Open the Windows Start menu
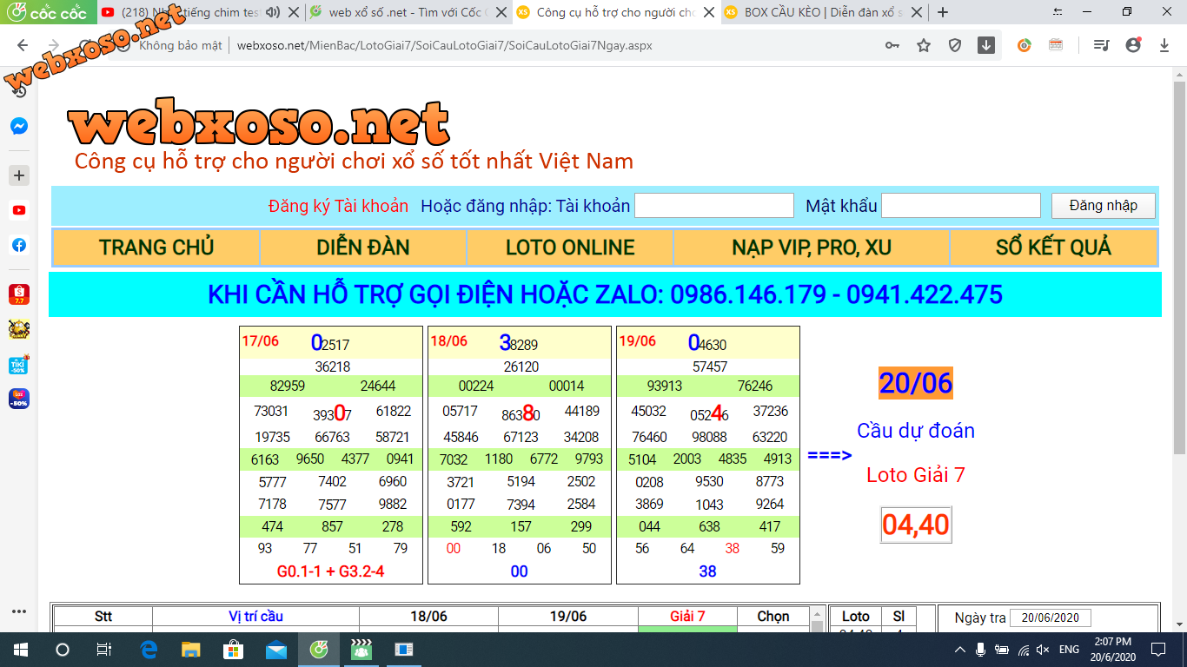 pyautogui.click(x=20, y=649)
